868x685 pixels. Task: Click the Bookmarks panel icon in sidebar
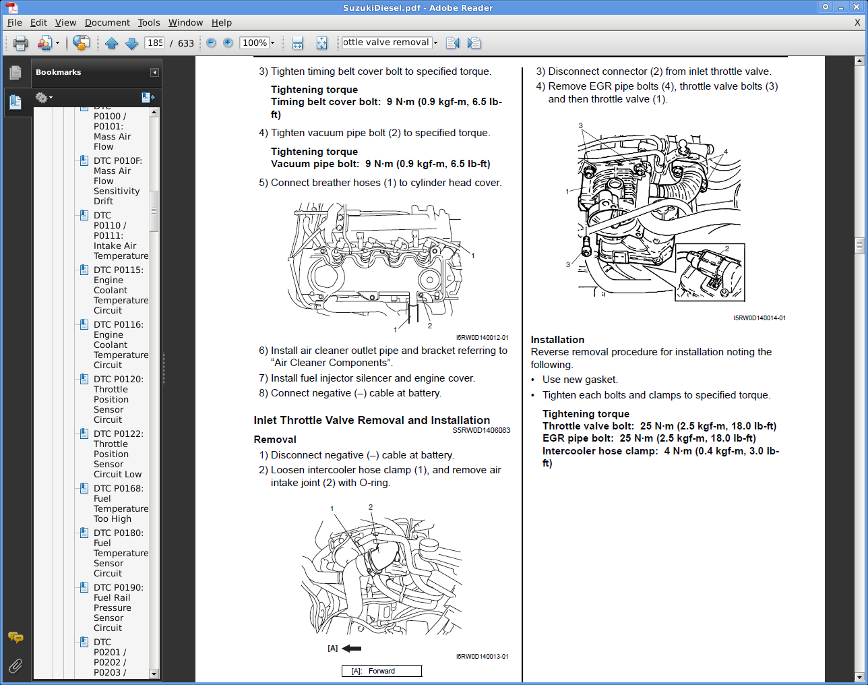point(15,102)
